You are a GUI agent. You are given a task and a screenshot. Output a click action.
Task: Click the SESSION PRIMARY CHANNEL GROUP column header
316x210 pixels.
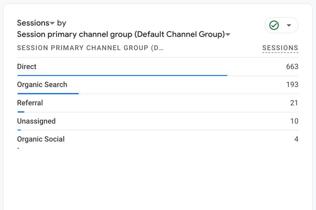(91, 48)
